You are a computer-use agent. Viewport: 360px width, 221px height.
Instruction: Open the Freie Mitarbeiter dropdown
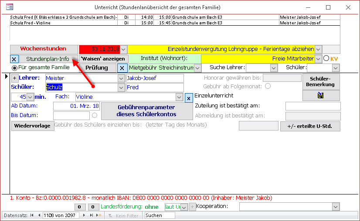318,58
